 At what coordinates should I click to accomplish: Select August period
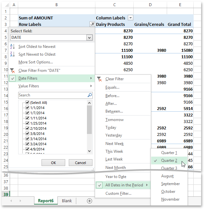pos(167,176)
